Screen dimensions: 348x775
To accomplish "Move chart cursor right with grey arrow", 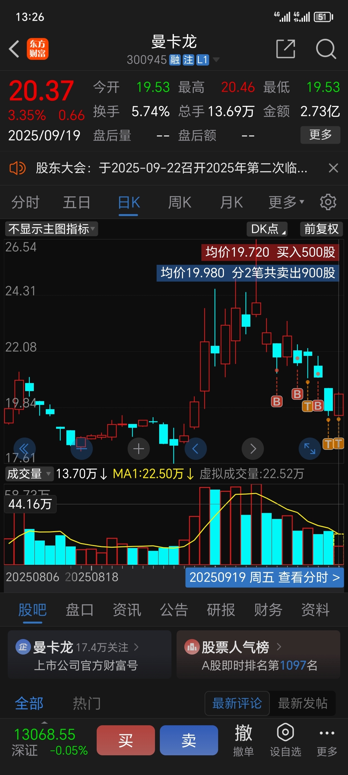I will point(253,449).
